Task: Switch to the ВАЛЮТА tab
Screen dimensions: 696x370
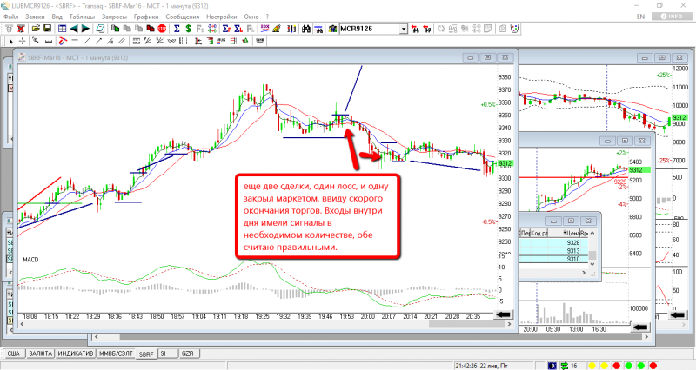Action: click(40, 353)
